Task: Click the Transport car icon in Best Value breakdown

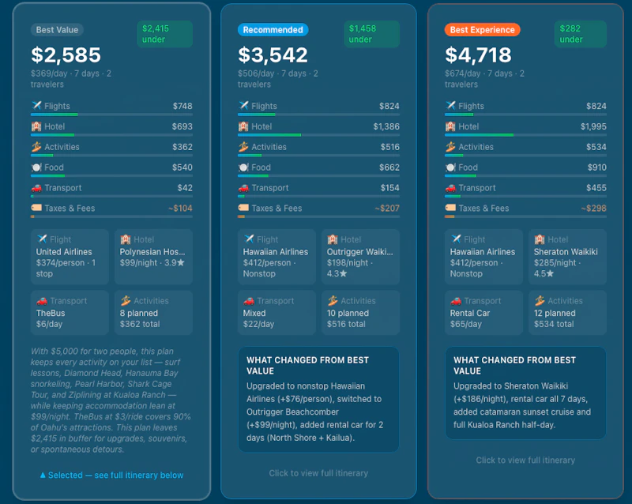Action: 36,188
